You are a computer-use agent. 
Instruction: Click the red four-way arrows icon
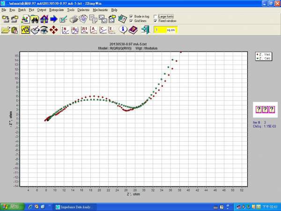pyautogui.click(x=53, y=30)
